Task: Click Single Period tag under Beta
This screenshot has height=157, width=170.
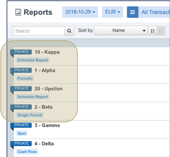Action: [x=30, y=115]
